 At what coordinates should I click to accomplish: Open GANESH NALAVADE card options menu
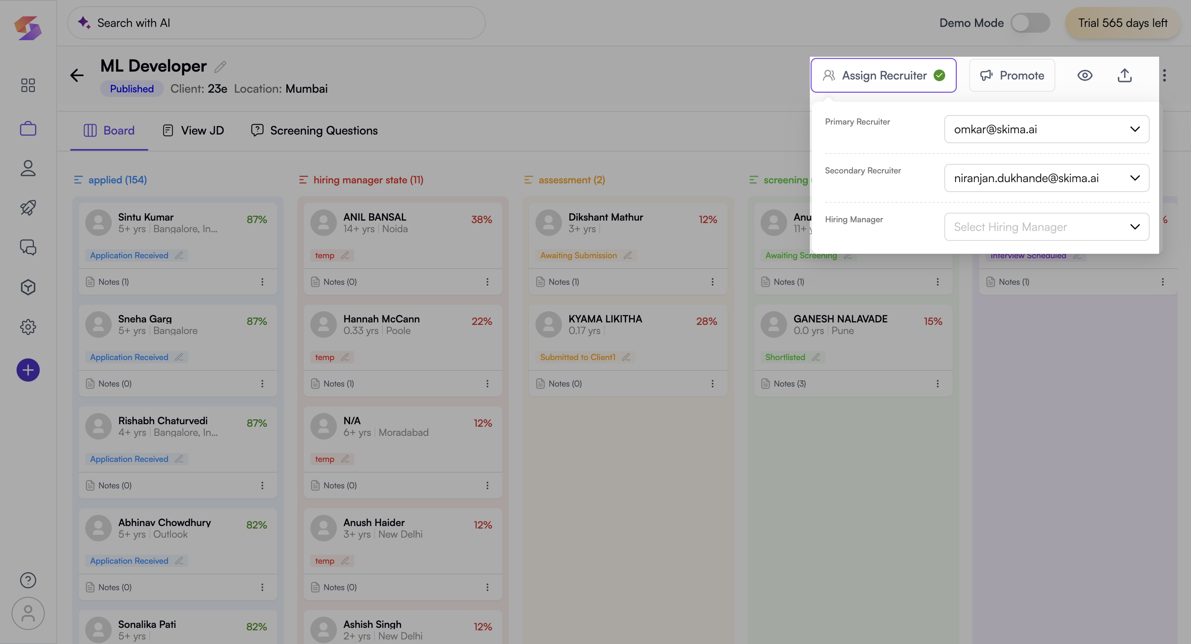tap(938, 383)
